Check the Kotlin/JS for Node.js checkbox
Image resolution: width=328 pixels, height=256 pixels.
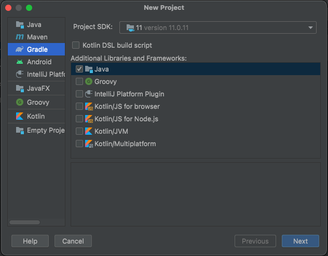coord(79,119)
